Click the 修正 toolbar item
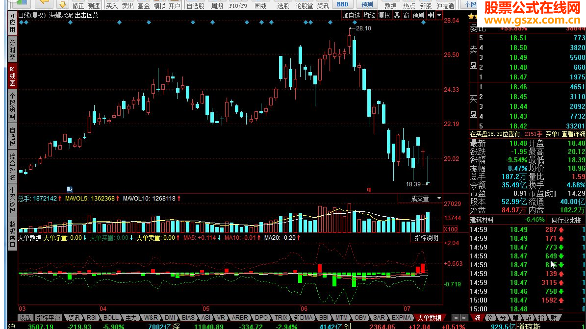 click(x=78, y=5)
